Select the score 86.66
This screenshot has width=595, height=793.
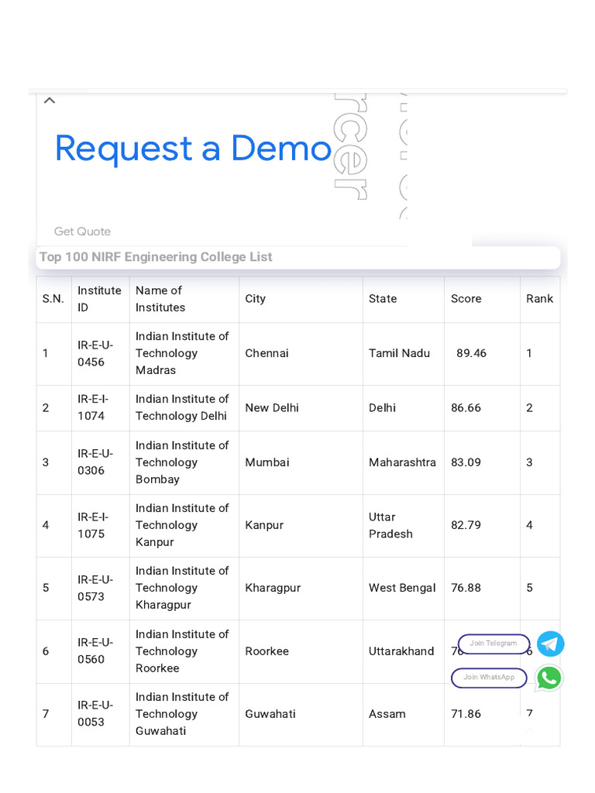(x=466, y=407)
